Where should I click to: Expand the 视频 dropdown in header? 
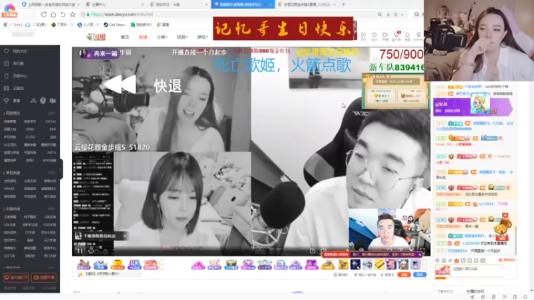coord(182,37)
